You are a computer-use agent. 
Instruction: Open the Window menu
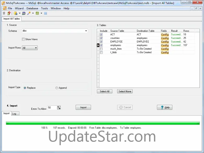pyautogui.click(x=56, y=8)
